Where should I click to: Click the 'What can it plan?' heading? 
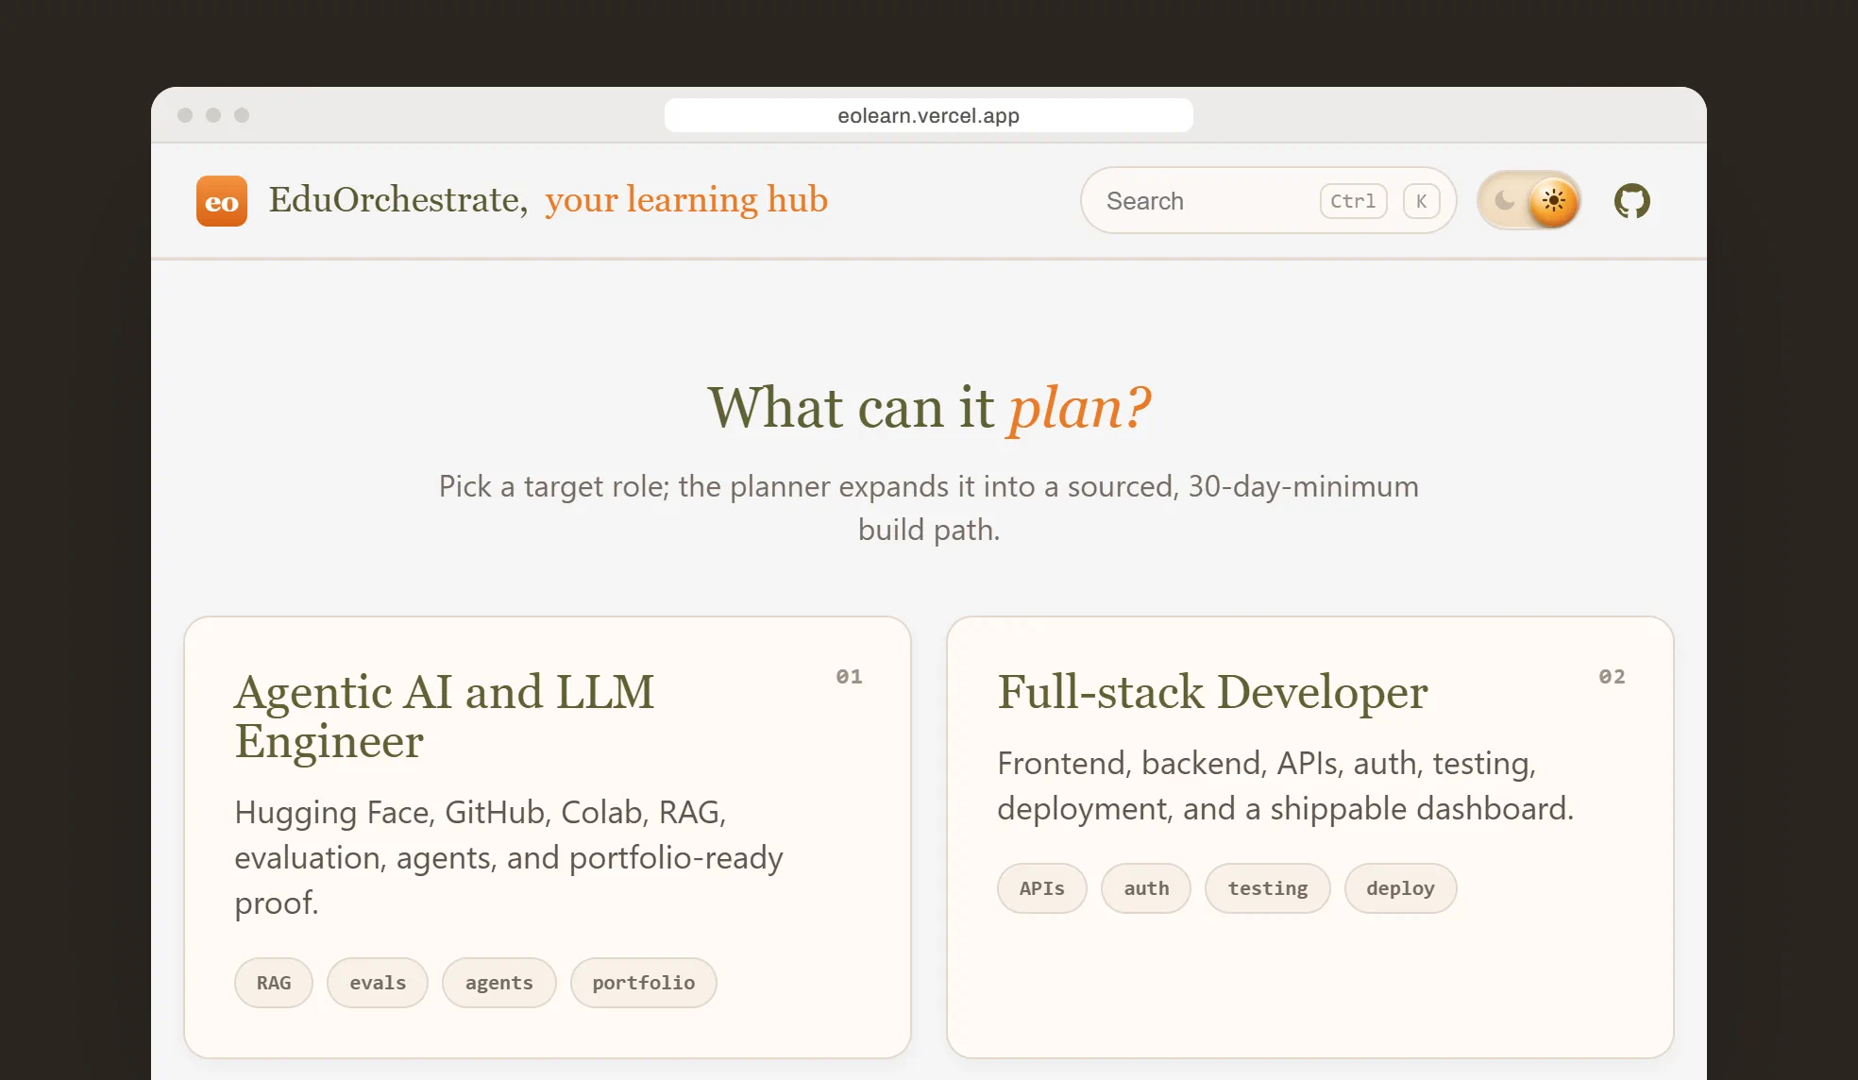929,408
